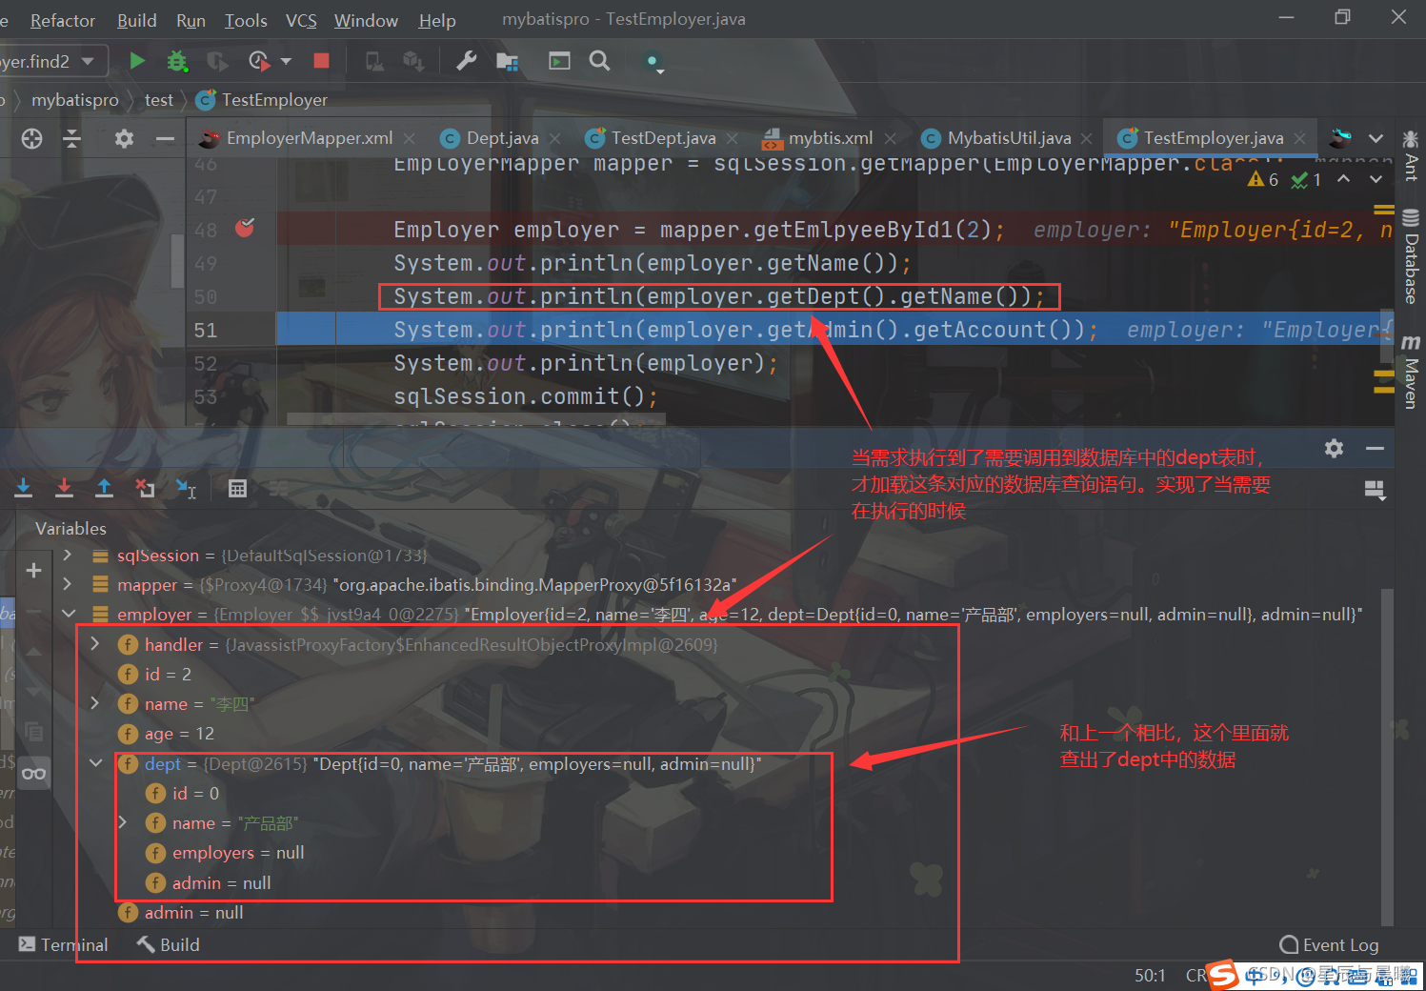Collapse the dept field node
The image size is (1426, 991).
pyautogui.click(x=95, y=763)
